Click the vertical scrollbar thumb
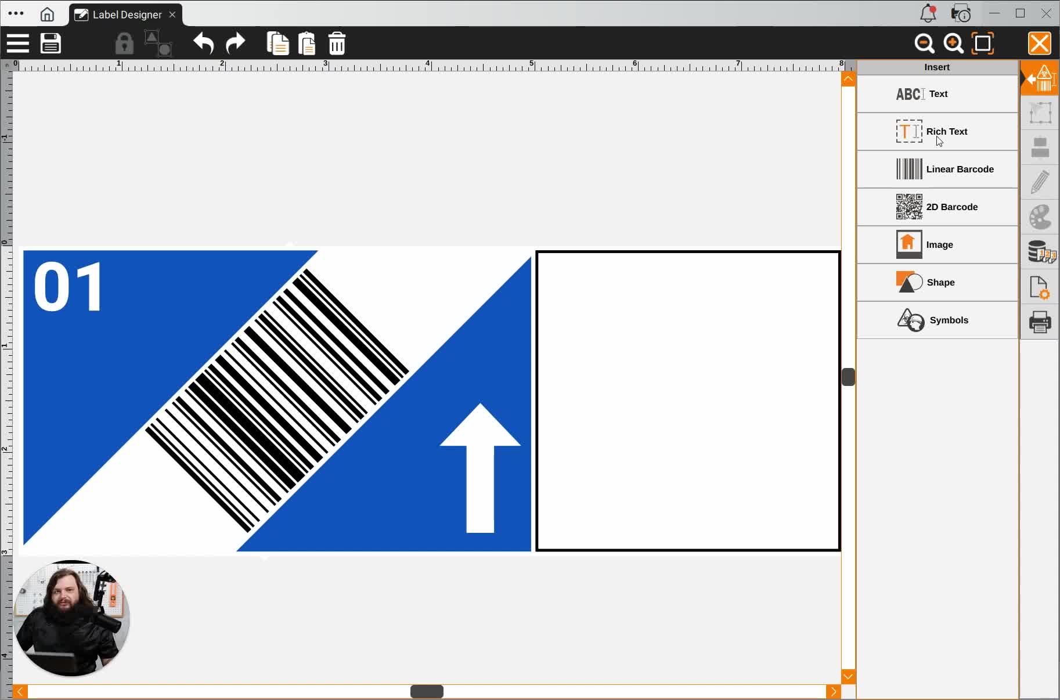 pyautogui.click(x=848, y=377)
